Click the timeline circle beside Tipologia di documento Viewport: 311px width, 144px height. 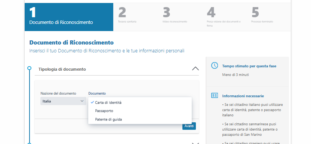(x=30, y=68)
